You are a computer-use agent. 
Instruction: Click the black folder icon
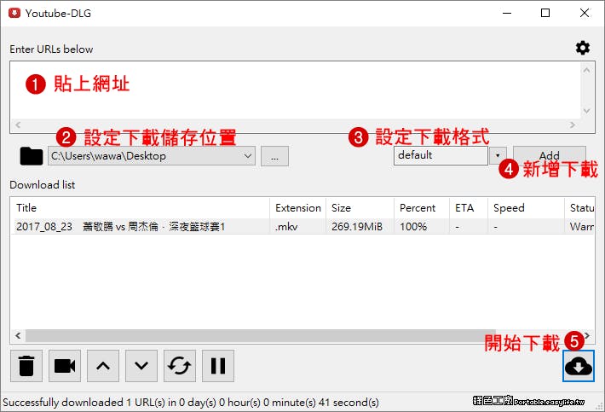point(32,156)
